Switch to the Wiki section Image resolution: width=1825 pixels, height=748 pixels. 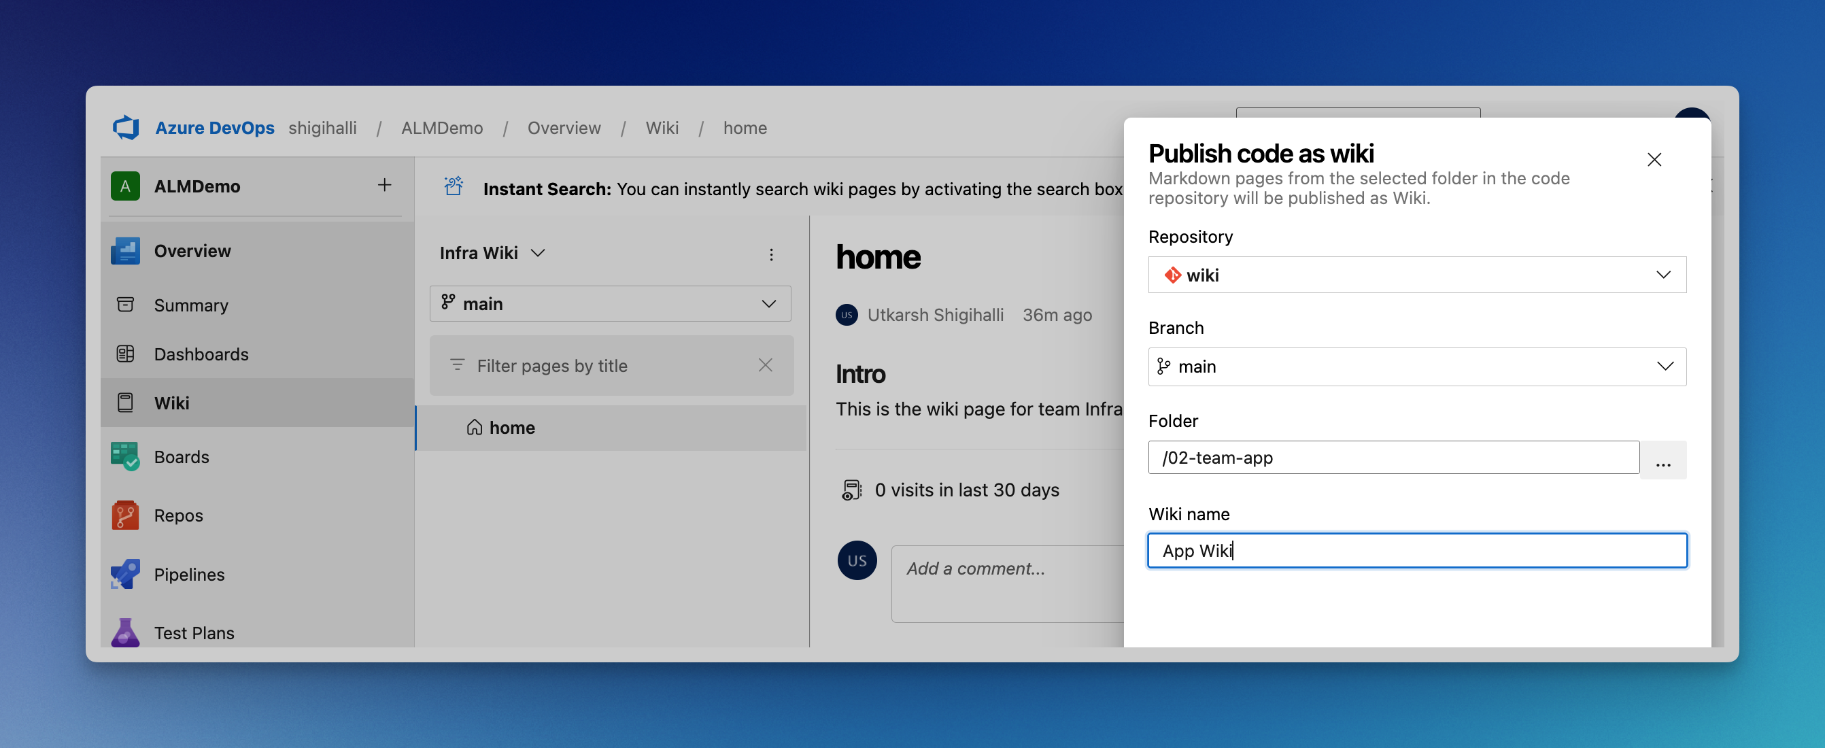click(171, 403)
